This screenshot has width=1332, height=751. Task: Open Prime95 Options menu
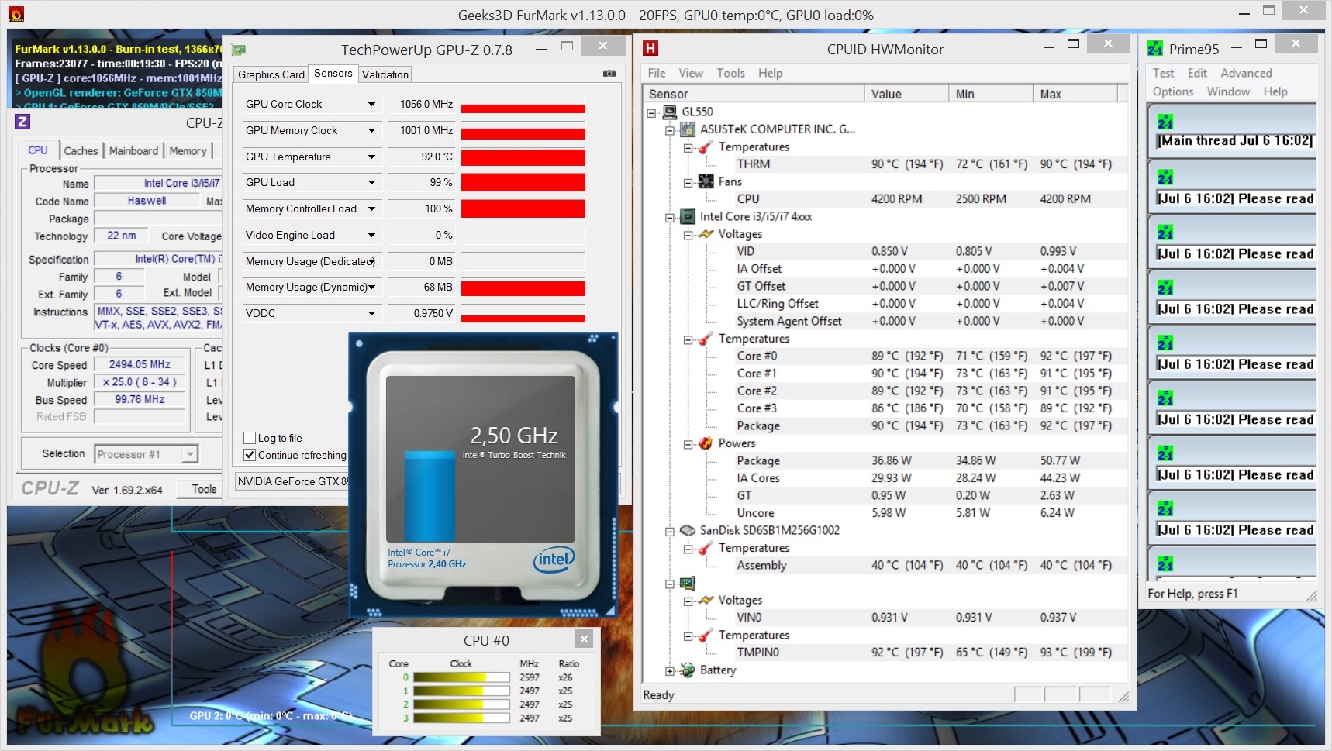click(x=1173, y=91)
